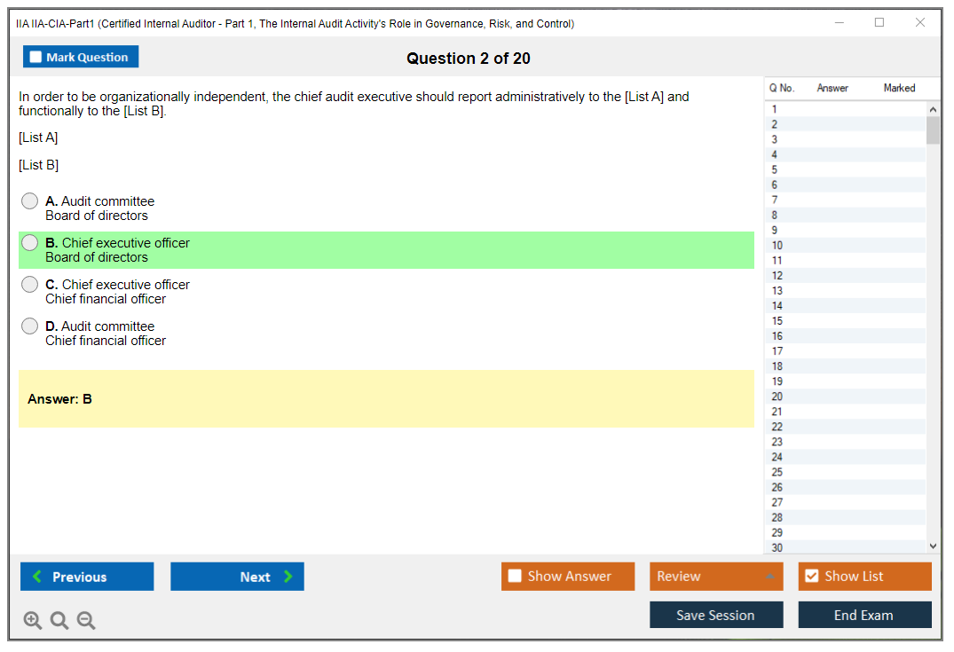The height and width of the screenshot is (652, 954).
Task: Click the green left arrow on Previous
Action: (x=37, y=577)
